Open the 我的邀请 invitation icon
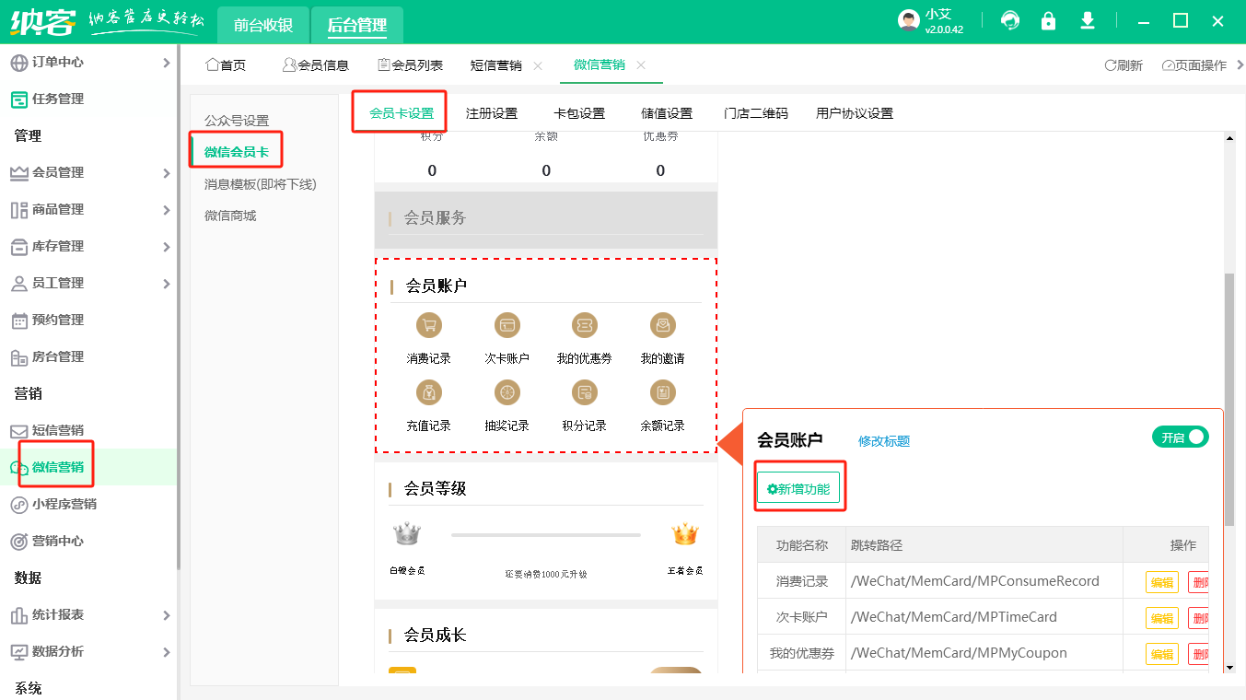Screen dimensions: 1246x700 point(662,325)
